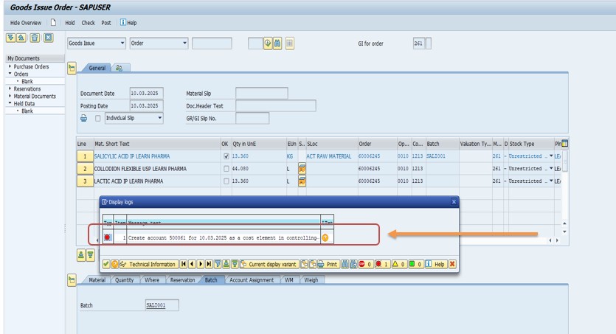Click the sort ascending icon in log toolbar
The image size is (616, 334).
(x=226, y=264)
